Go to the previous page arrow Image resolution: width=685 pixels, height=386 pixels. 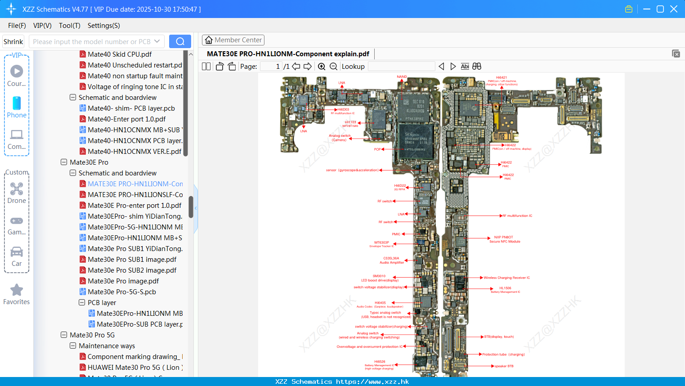(x=296, y=67)
